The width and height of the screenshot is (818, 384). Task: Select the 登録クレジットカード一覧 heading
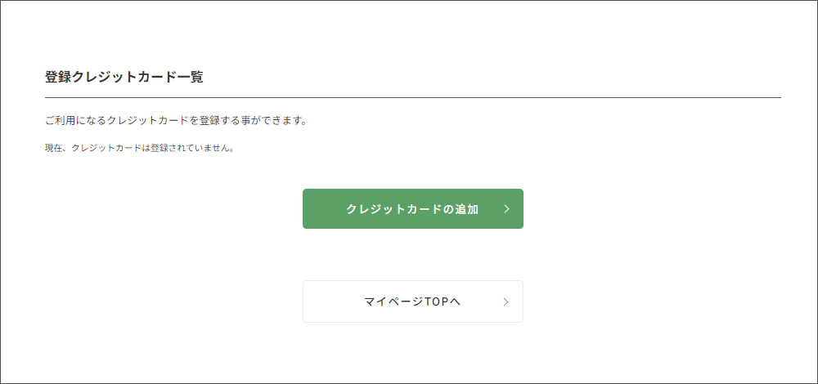[124, 78]
